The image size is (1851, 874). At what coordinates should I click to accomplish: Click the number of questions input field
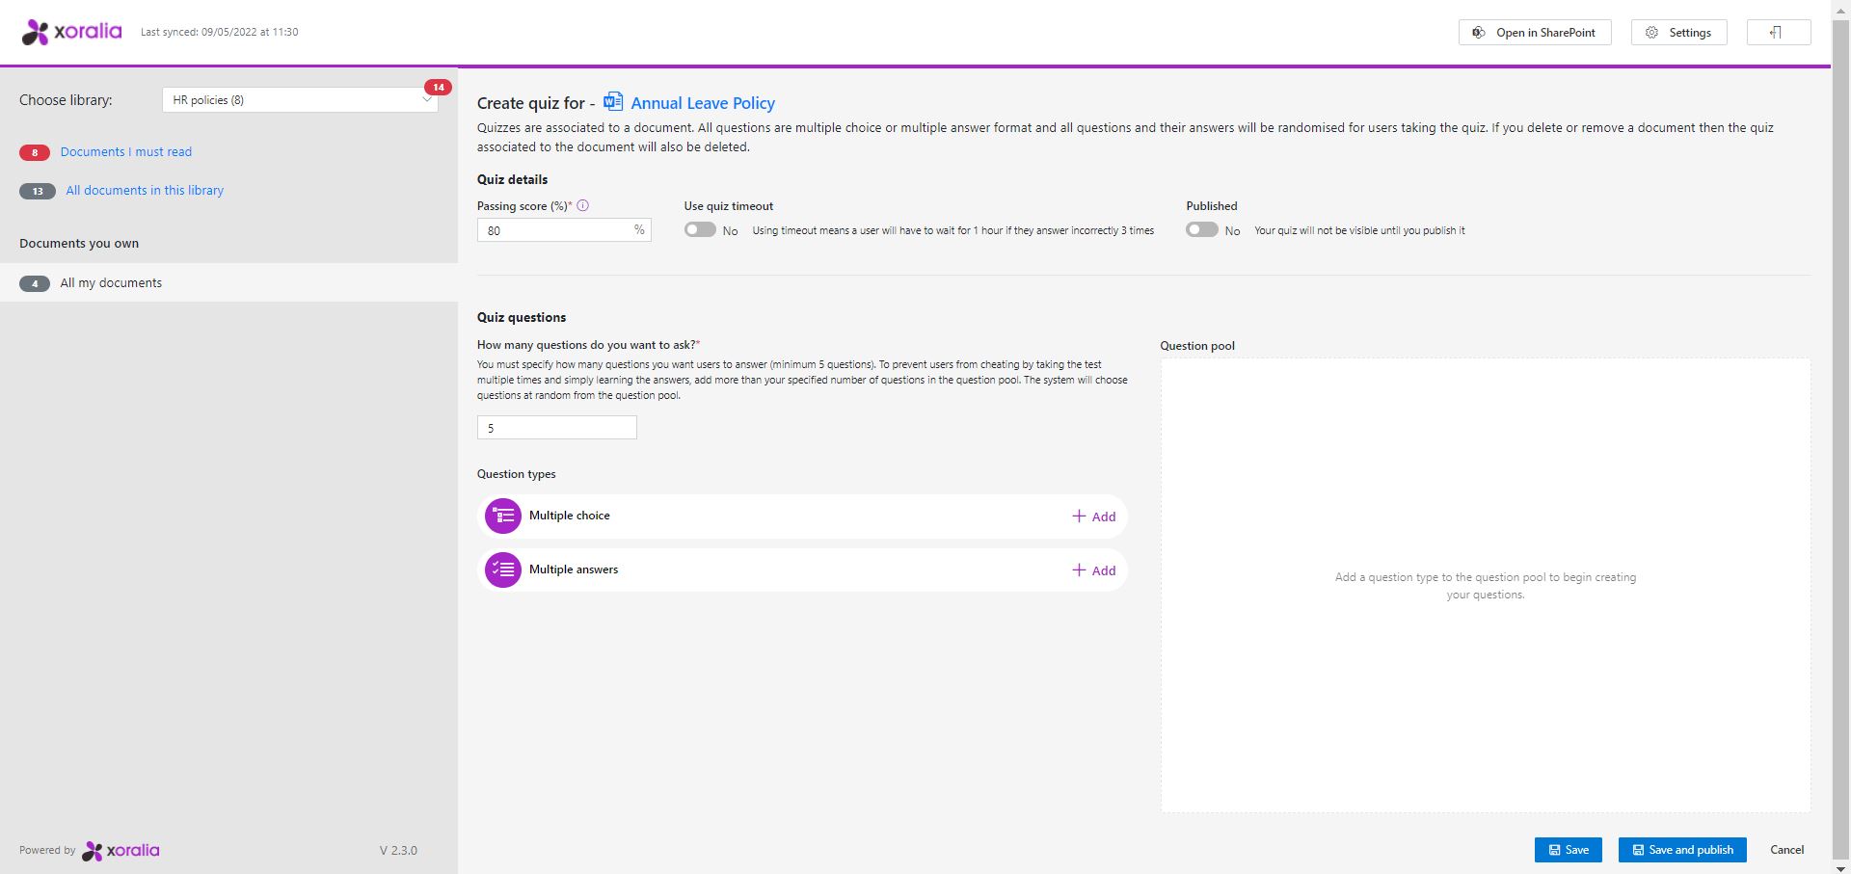(557, 428)
